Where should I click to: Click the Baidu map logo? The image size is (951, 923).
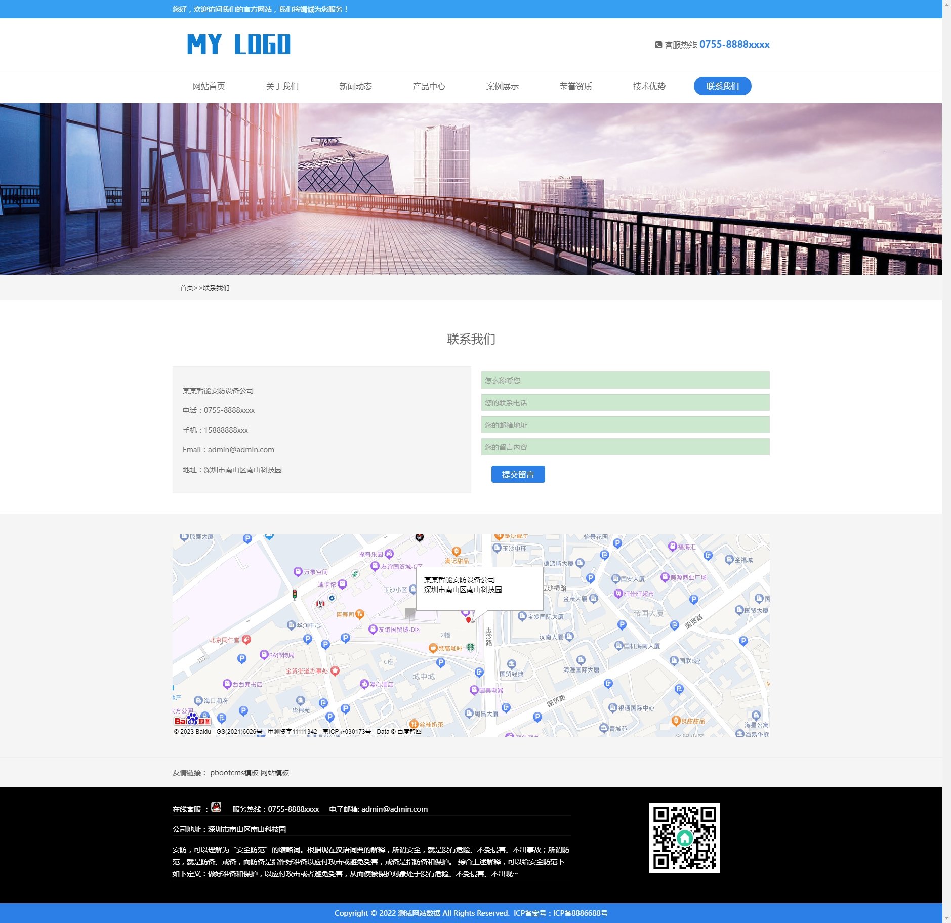click(192, 720)
